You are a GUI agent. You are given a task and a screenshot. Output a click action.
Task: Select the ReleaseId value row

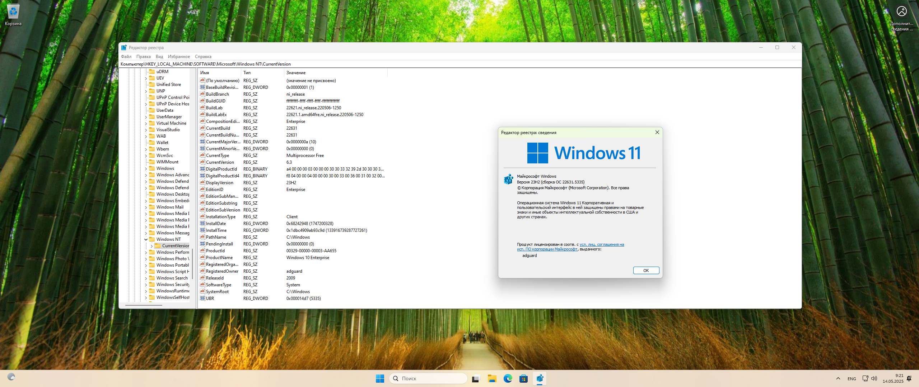tap(293, 278)
